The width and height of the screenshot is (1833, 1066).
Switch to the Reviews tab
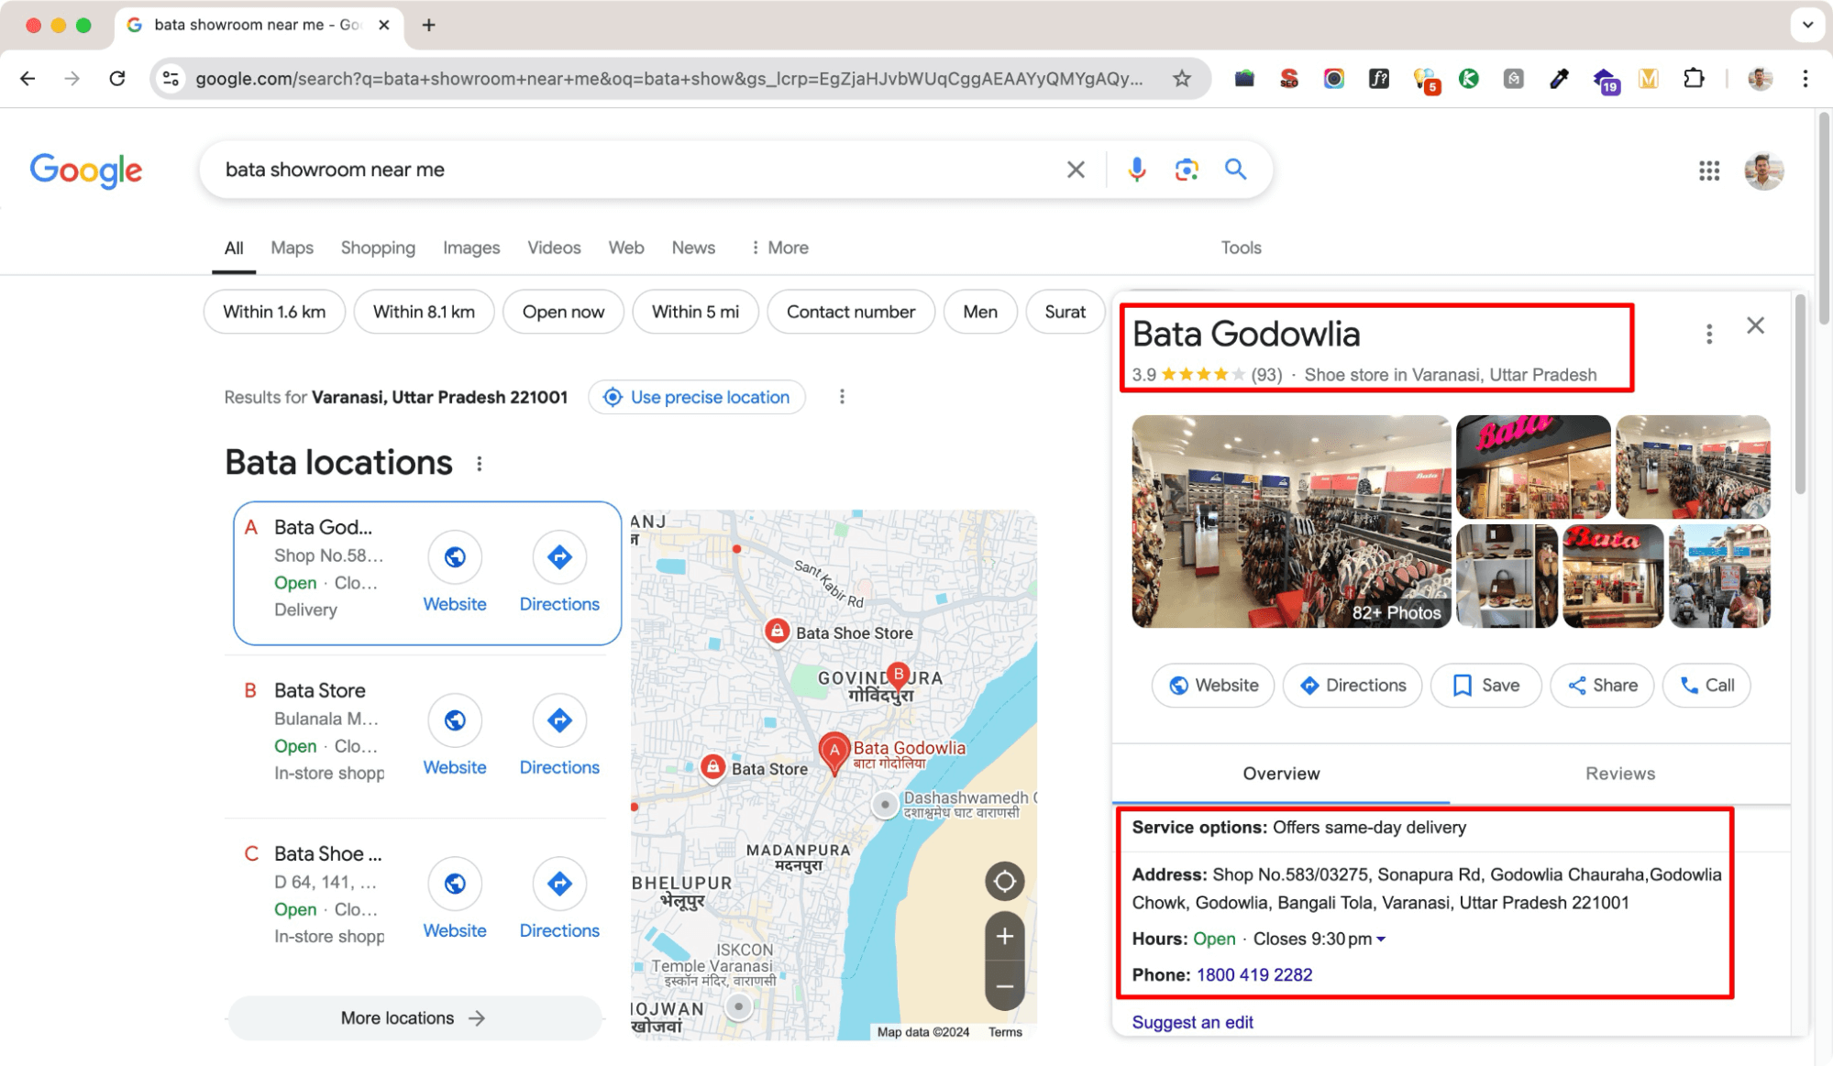pyautogui.click(x=1619, y=773)
